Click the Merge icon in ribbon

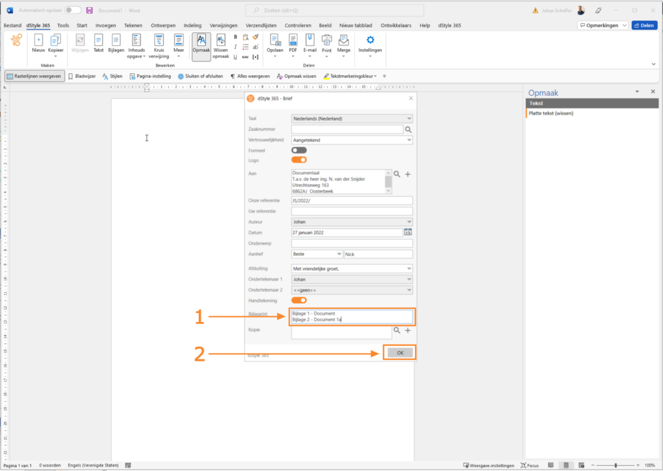tap(344, 45)
